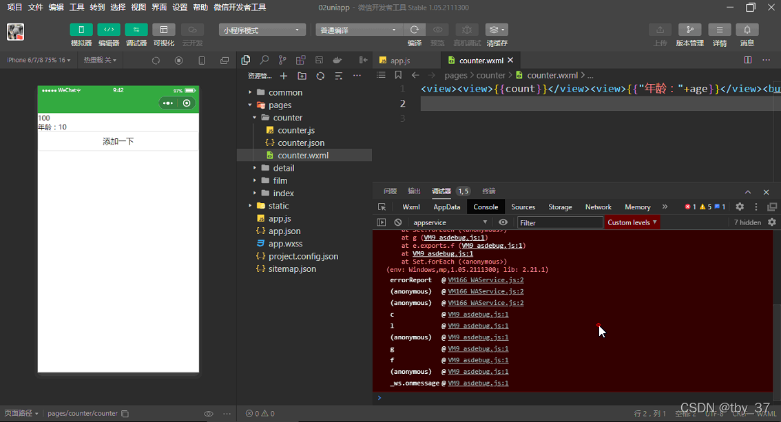Click the element inspector select icon
Image resolution: width=781 pixels, height=422 pixels.
(382, 207)
